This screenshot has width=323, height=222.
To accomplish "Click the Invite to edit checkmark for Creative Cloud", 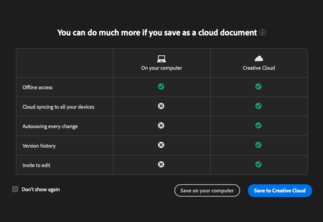I will 258,164.
